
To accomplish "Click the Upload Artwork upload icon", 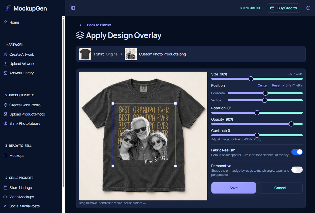I will point(5,64).
